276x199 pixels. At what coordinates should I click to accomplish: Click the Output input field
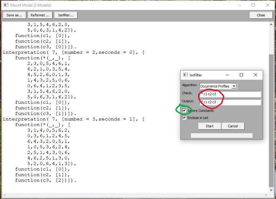tap(230, 102)
